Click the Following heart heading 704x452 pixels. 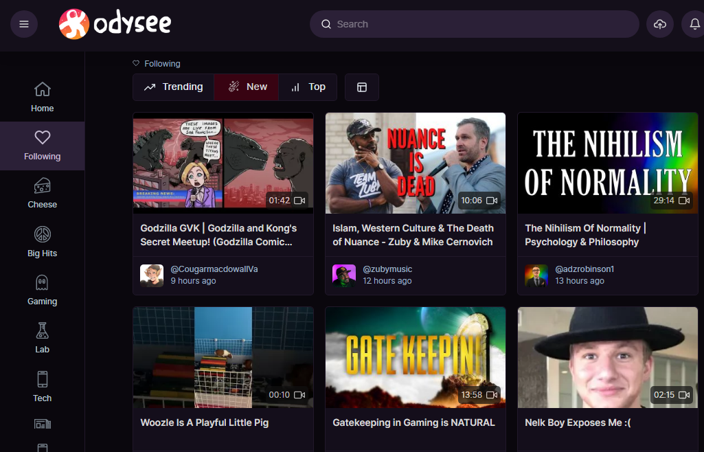[157, 64]
